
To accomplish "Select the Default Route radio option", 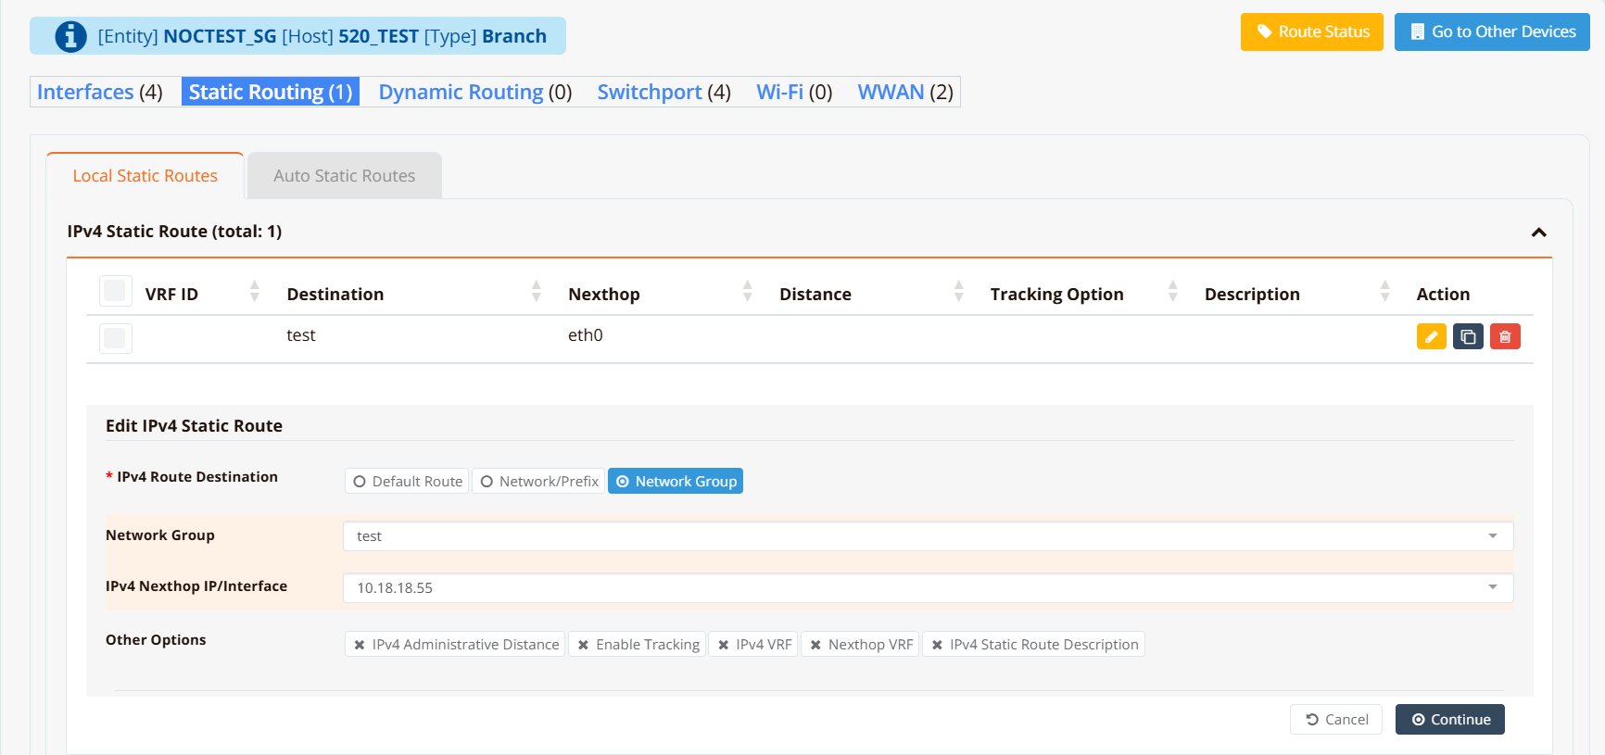I will point(407,482).
